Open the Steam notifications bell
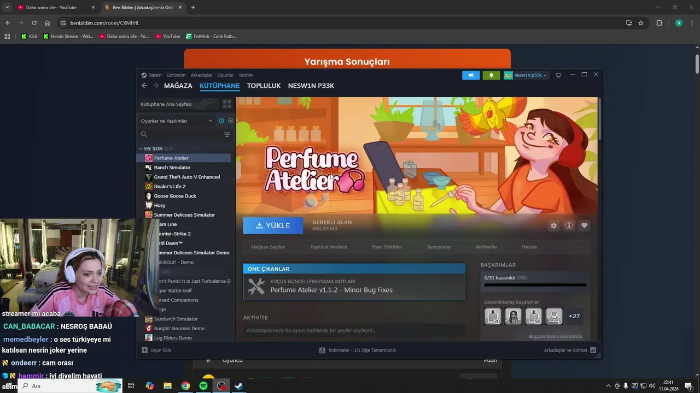 (491, 75)
